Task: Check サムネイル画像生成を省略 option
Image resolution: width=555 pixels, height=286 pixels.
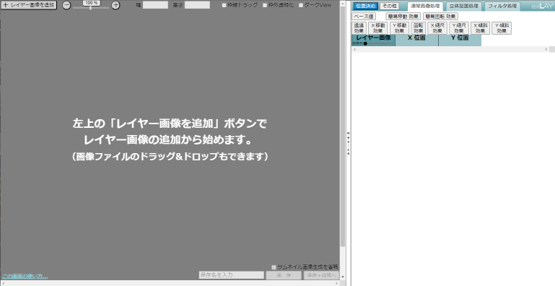Action: coord(274,267)
